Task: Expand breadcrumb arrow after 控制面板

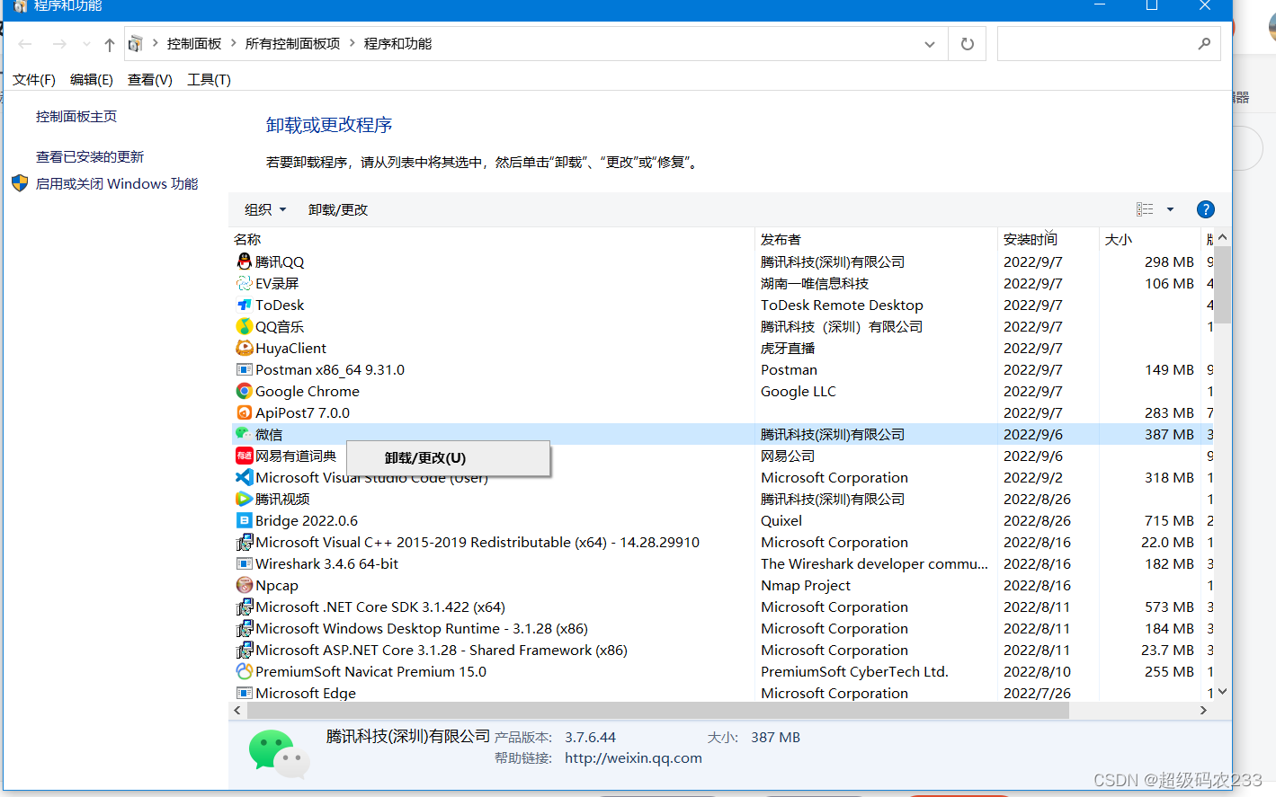Action: 234,43
